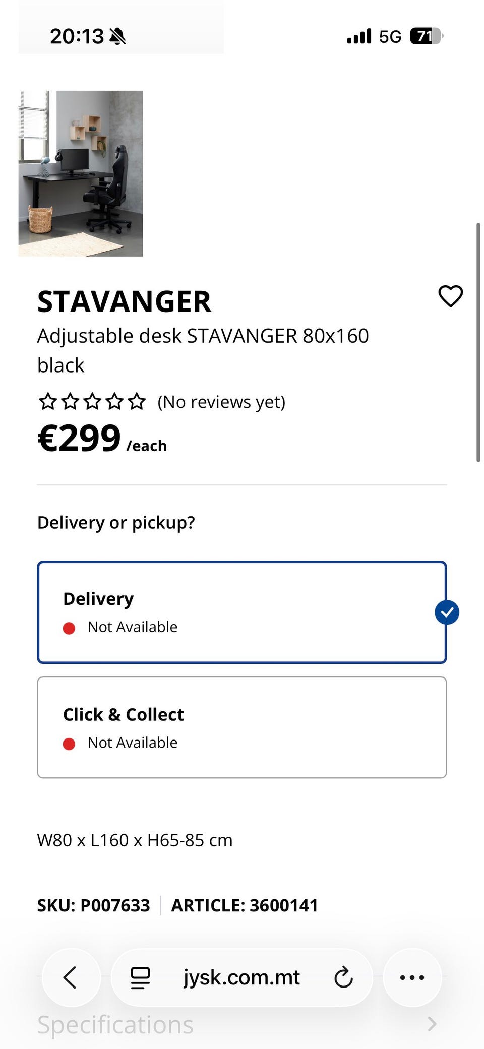This screenshot has width=484, height=1049.
Task: Open the page reader menu icon
Action: (140, 977)
